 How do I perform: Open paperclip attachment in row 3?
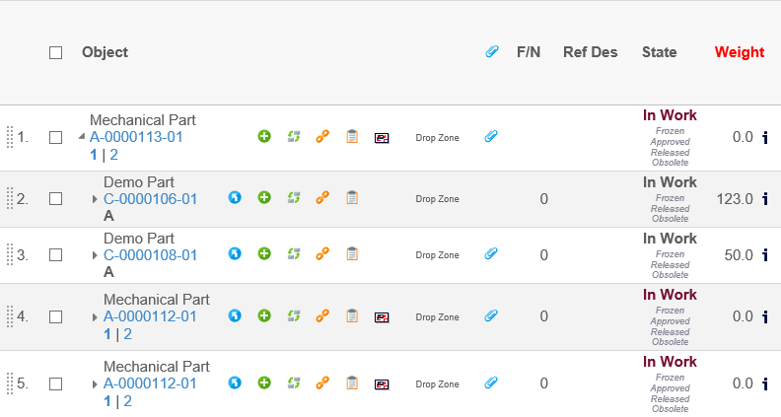pos(491,254)
